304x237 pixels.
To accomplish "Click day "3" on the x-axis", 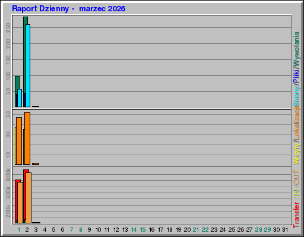I will (x=36, y=230).
